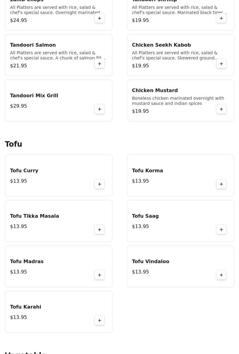
Task: Add Tofu Madras to the order
Action: 100,275
